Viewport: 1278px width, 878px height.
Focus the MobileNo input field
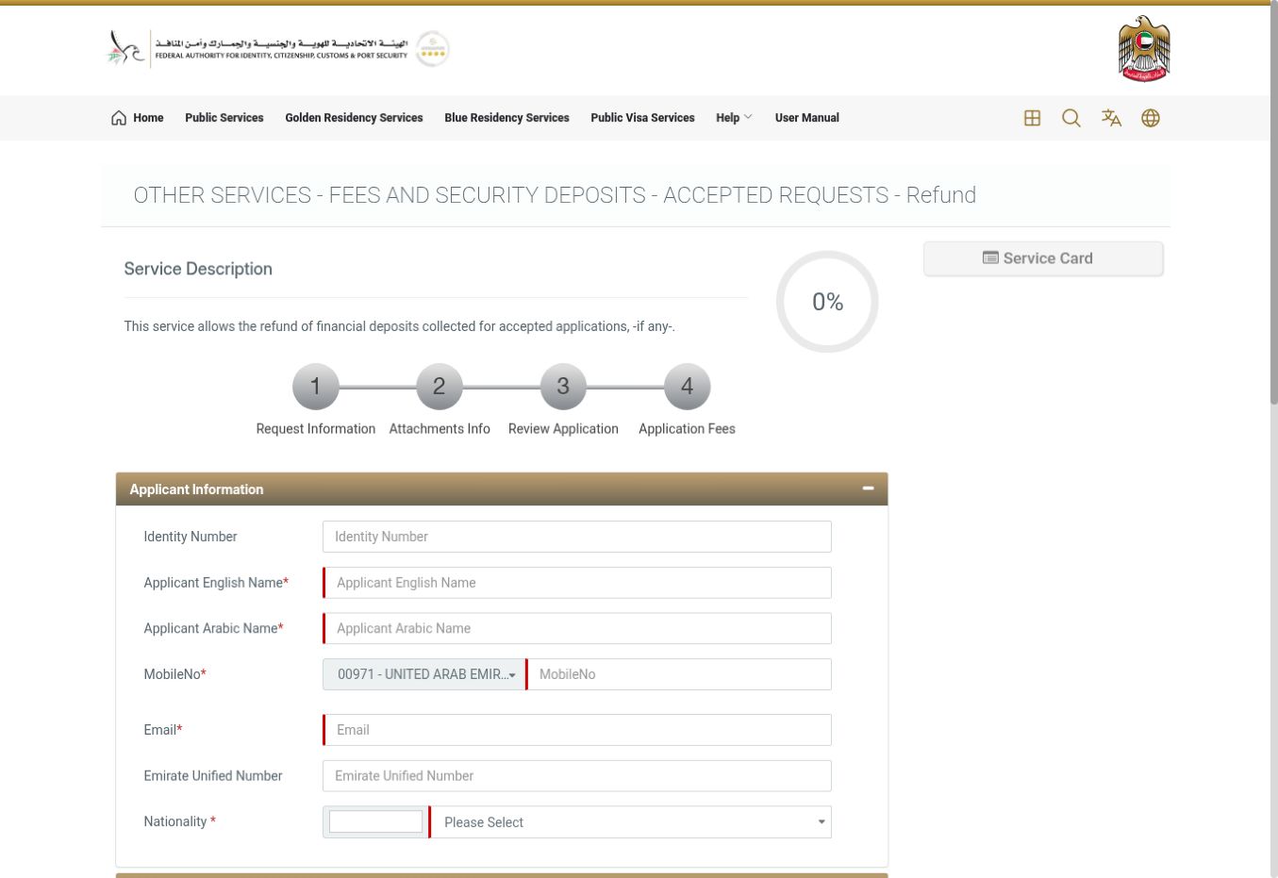tap(679, 674)
